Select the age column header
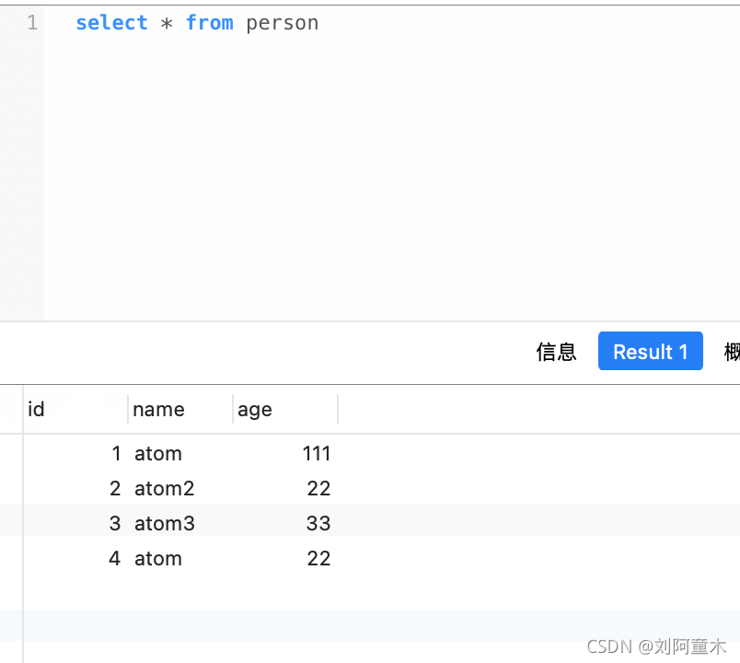Viewport: 740px width, 663px height. pyautogui.click(x=285, y=410)
